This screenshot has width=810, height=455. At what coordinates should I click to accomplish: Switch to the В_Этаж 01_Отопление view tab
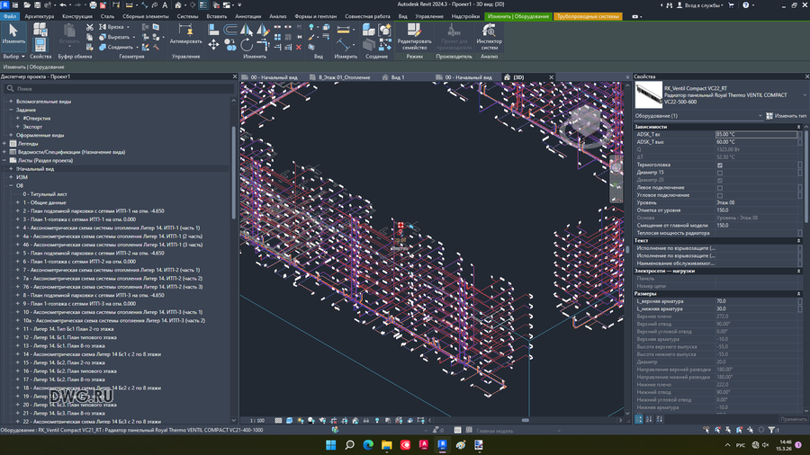[342, 77]
